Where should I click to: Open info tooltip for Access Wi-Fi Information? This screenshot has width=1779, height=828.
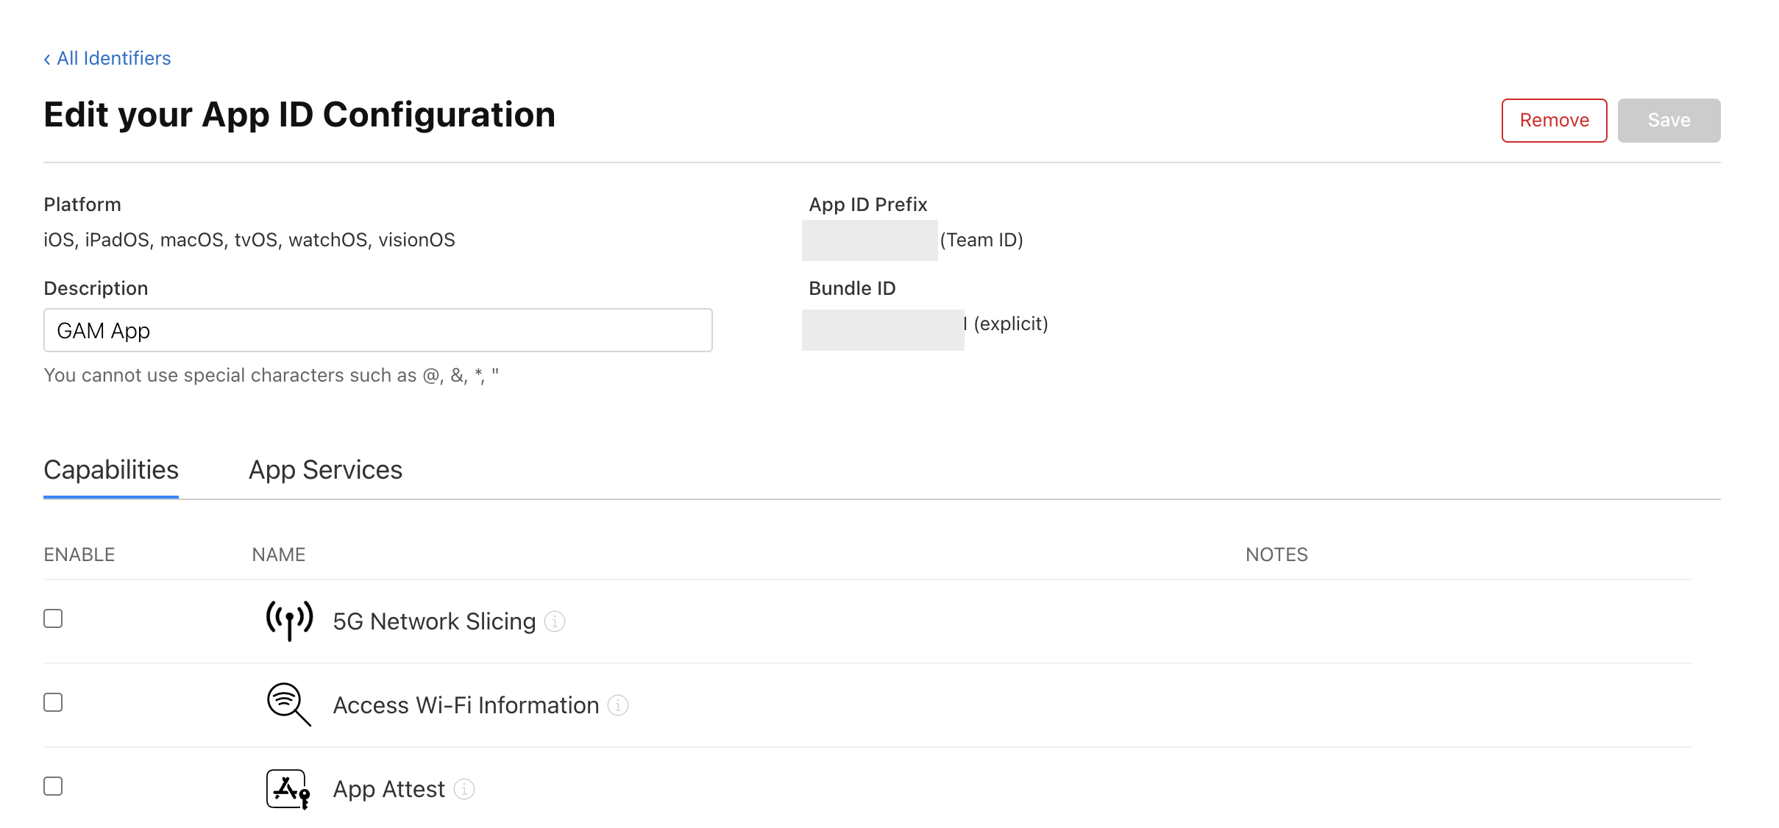pyautogui.click(x=618, y=706)
